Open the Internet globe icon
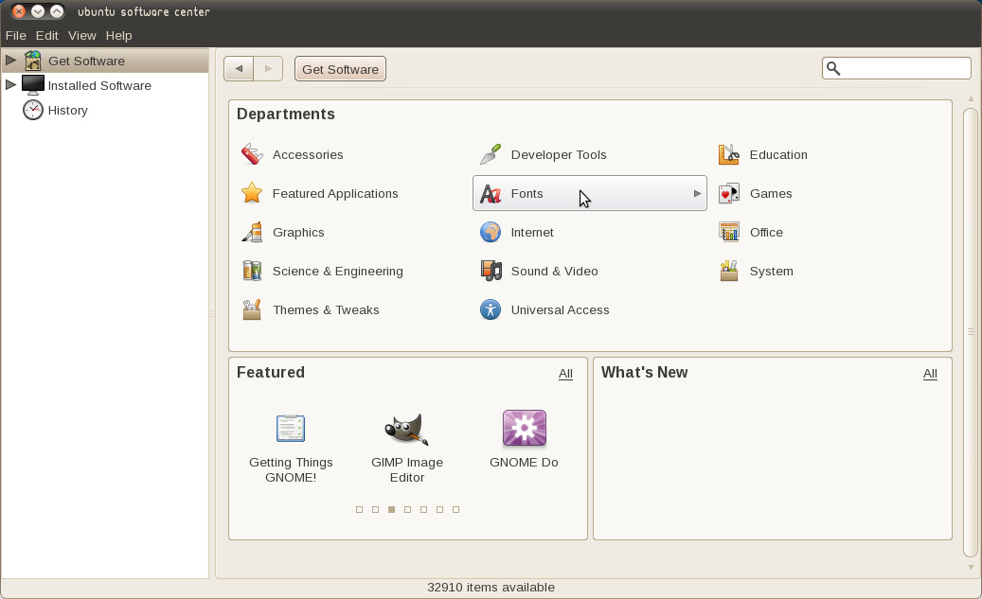The height and width of the screenshot is (599, 982). (x=491, y=232)
